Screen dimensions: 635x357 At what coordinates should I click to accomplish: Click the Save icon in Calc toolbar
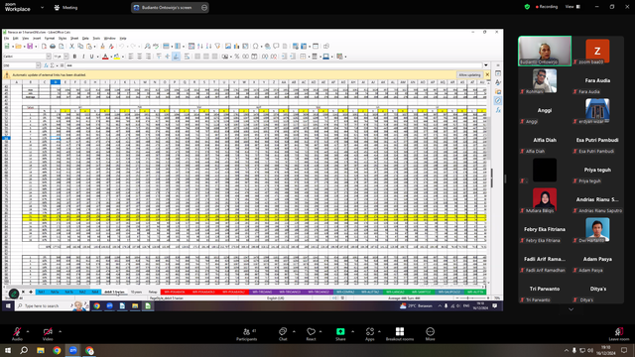30,47
